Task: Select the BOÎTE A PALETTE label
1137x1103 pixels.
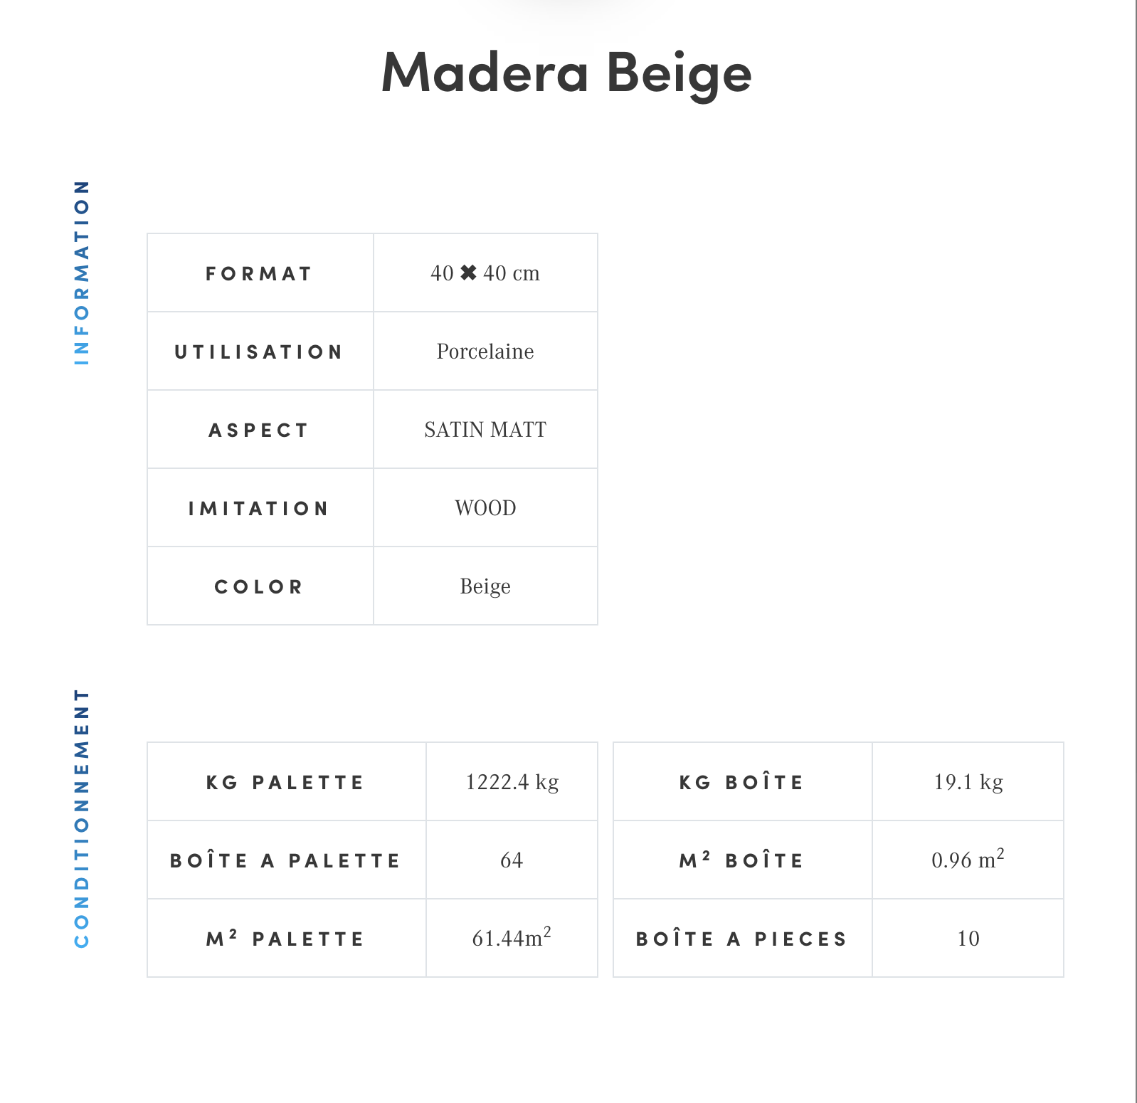Action: tap(285, 861)
